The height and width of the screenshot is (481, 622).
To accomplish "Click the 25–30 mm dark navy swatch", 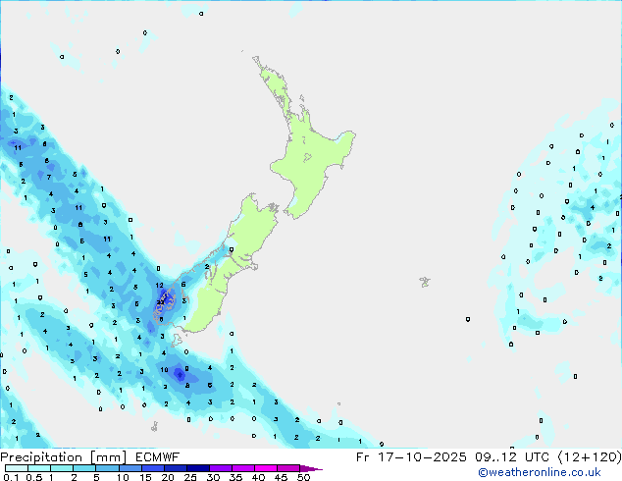I will coord(198,468).
